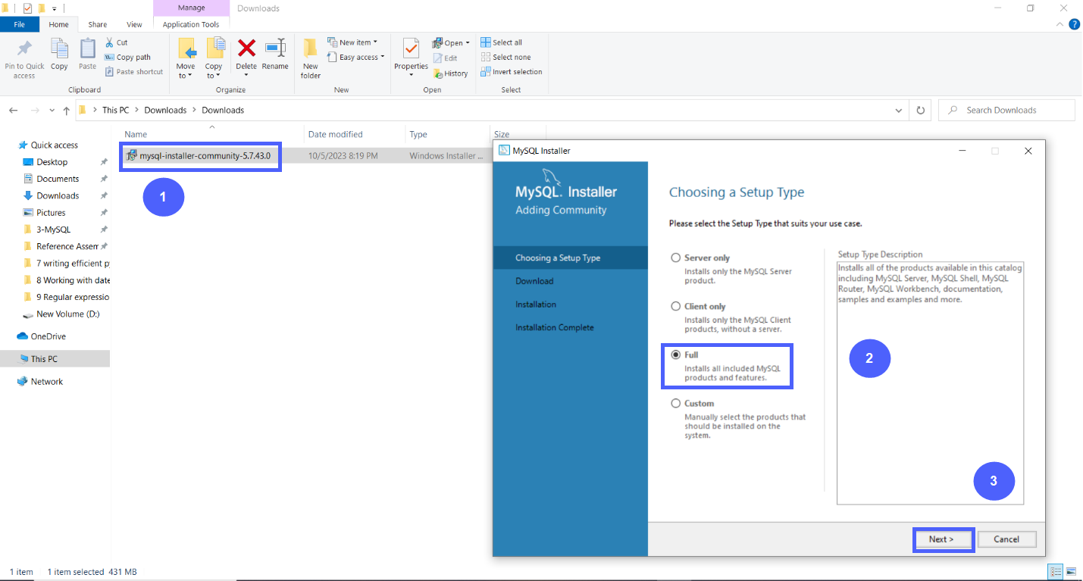
Task: Open Documents in navigation pane
Action: pos(58,179)
